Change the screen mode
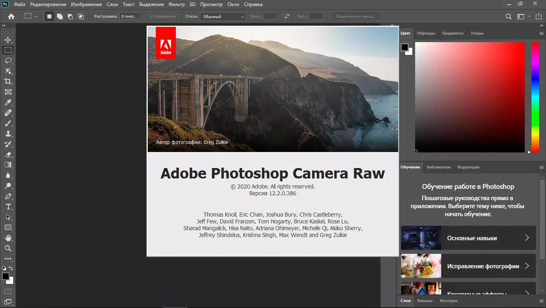546x308 pixels. click(8, 302)
